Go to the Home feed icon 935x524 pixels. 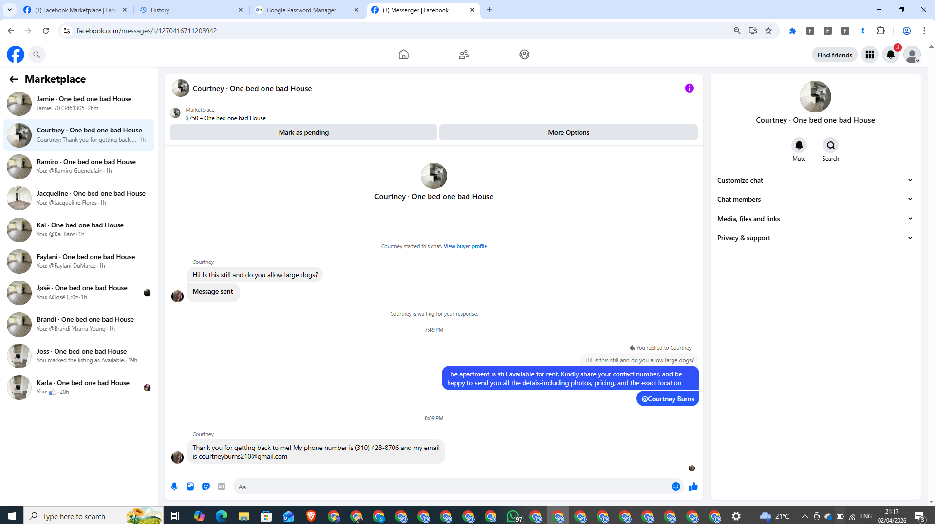coord(403,55)
